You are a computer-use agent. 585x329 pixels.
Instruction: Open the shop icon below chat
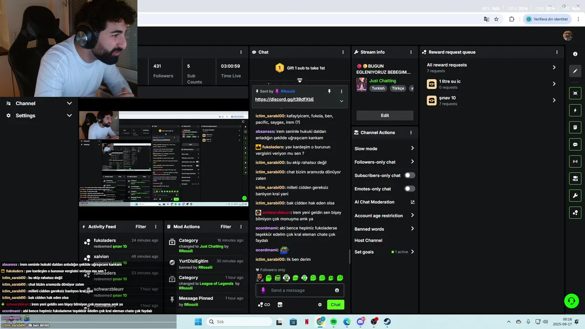tap(280, 305)
